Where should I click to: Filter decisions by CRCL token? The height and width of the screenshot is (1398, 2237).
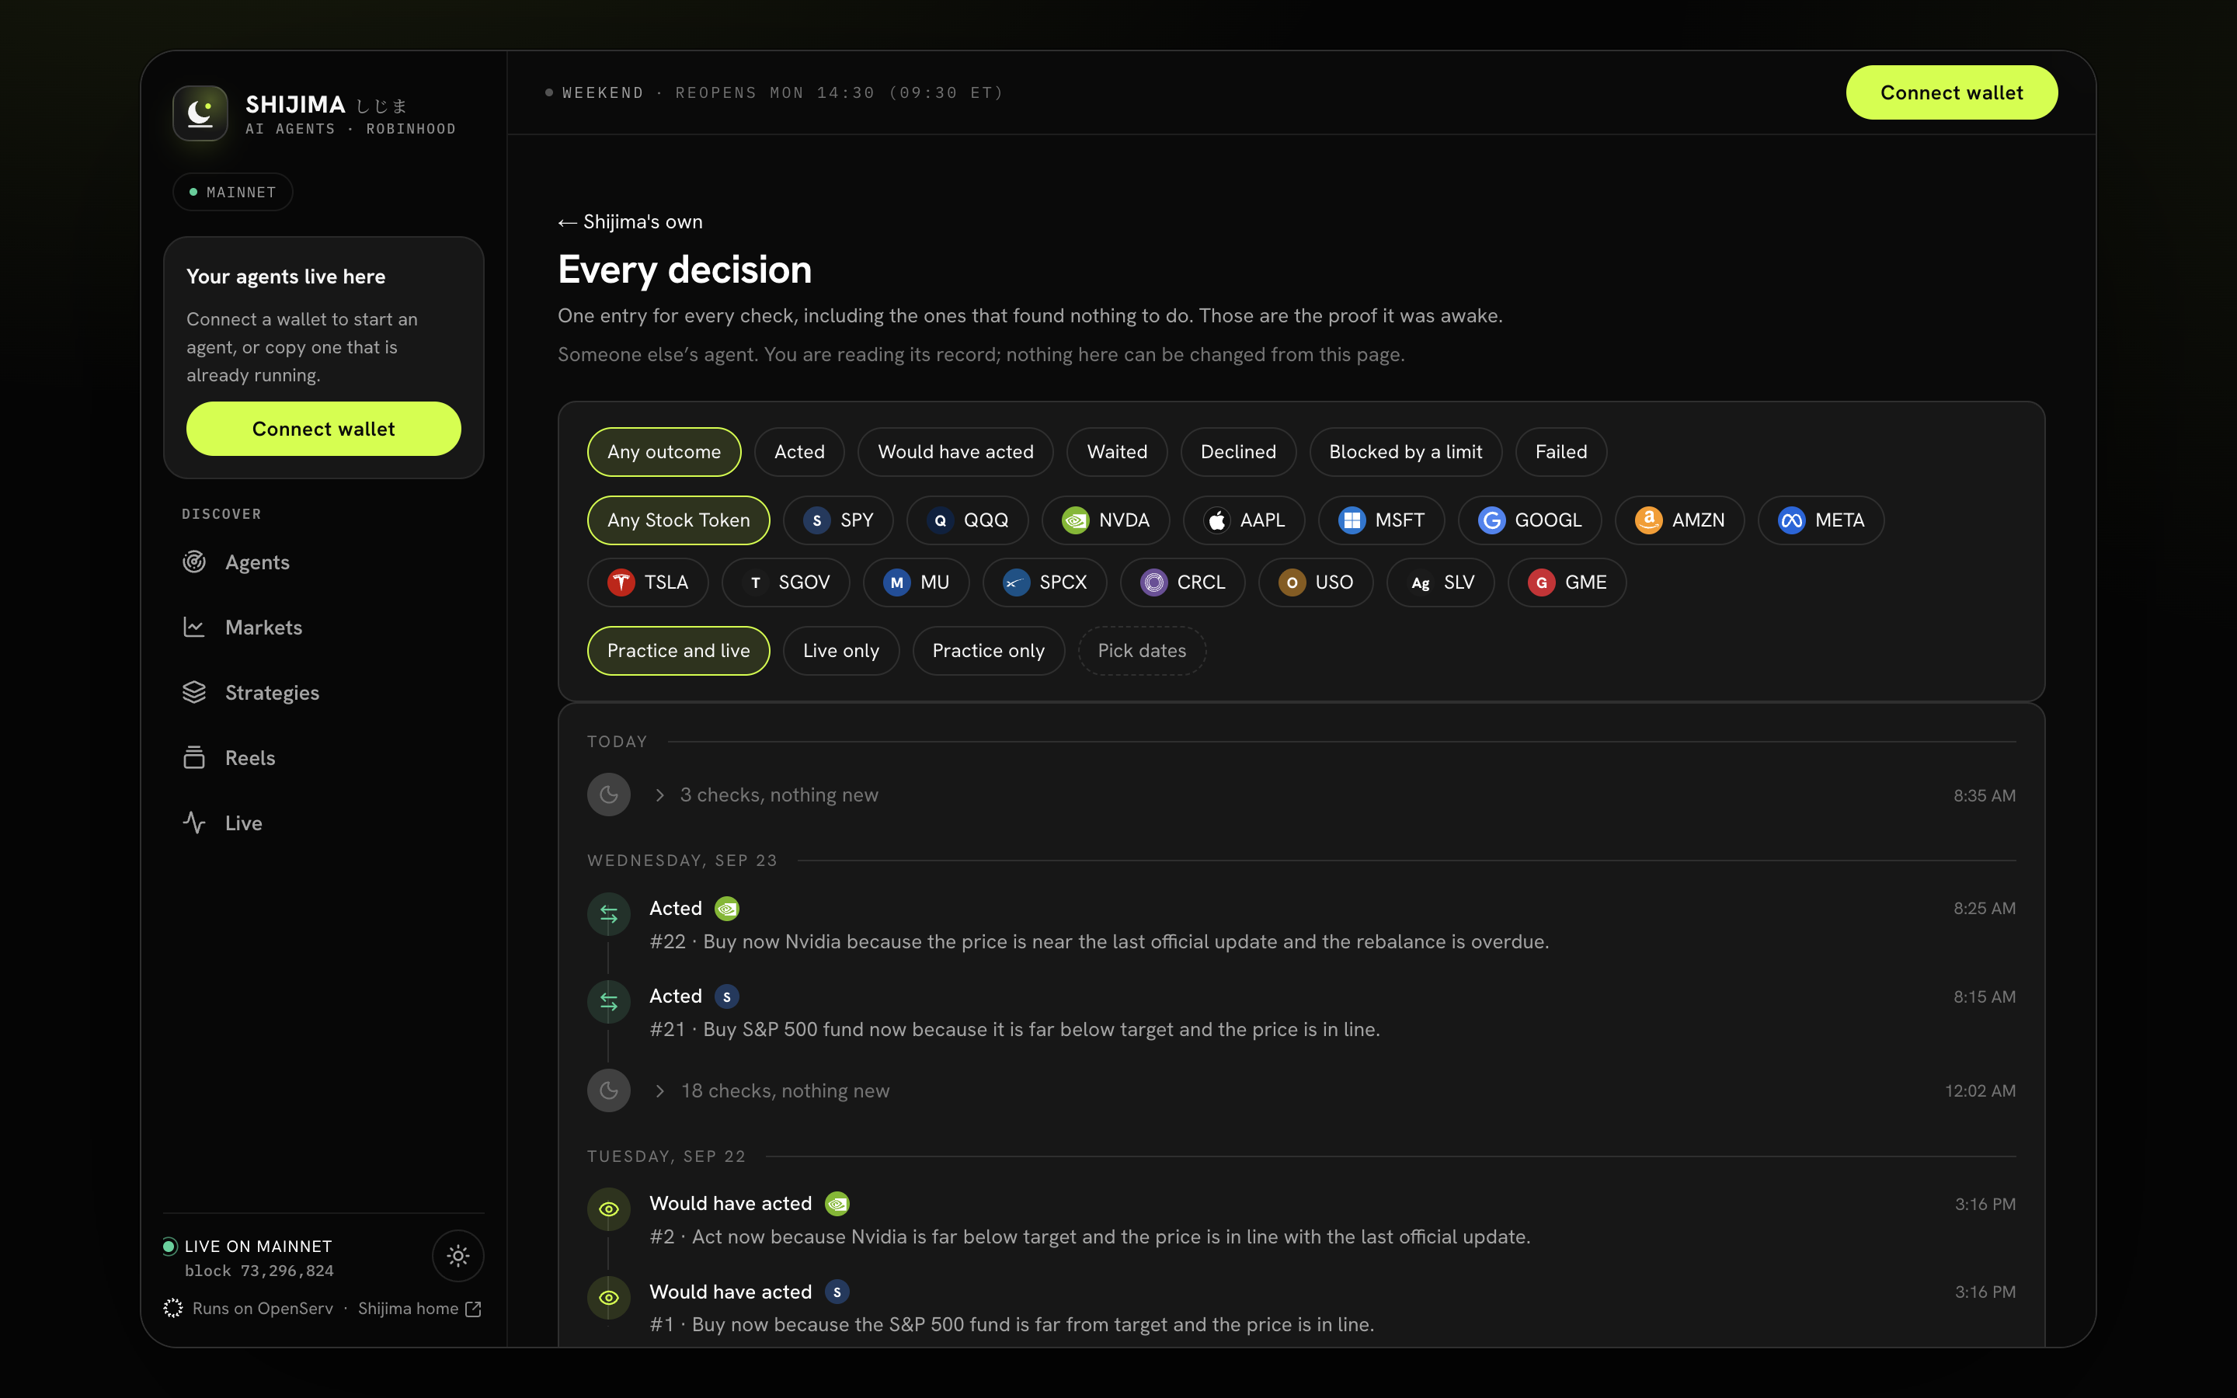[1182, 582]
